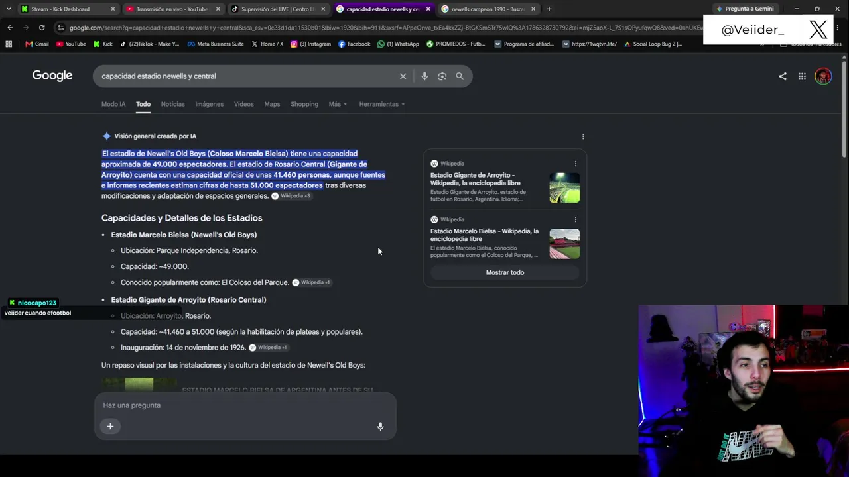
Task: Open the PROMIEDOS bookmark
Action: (x=456, y=44)
